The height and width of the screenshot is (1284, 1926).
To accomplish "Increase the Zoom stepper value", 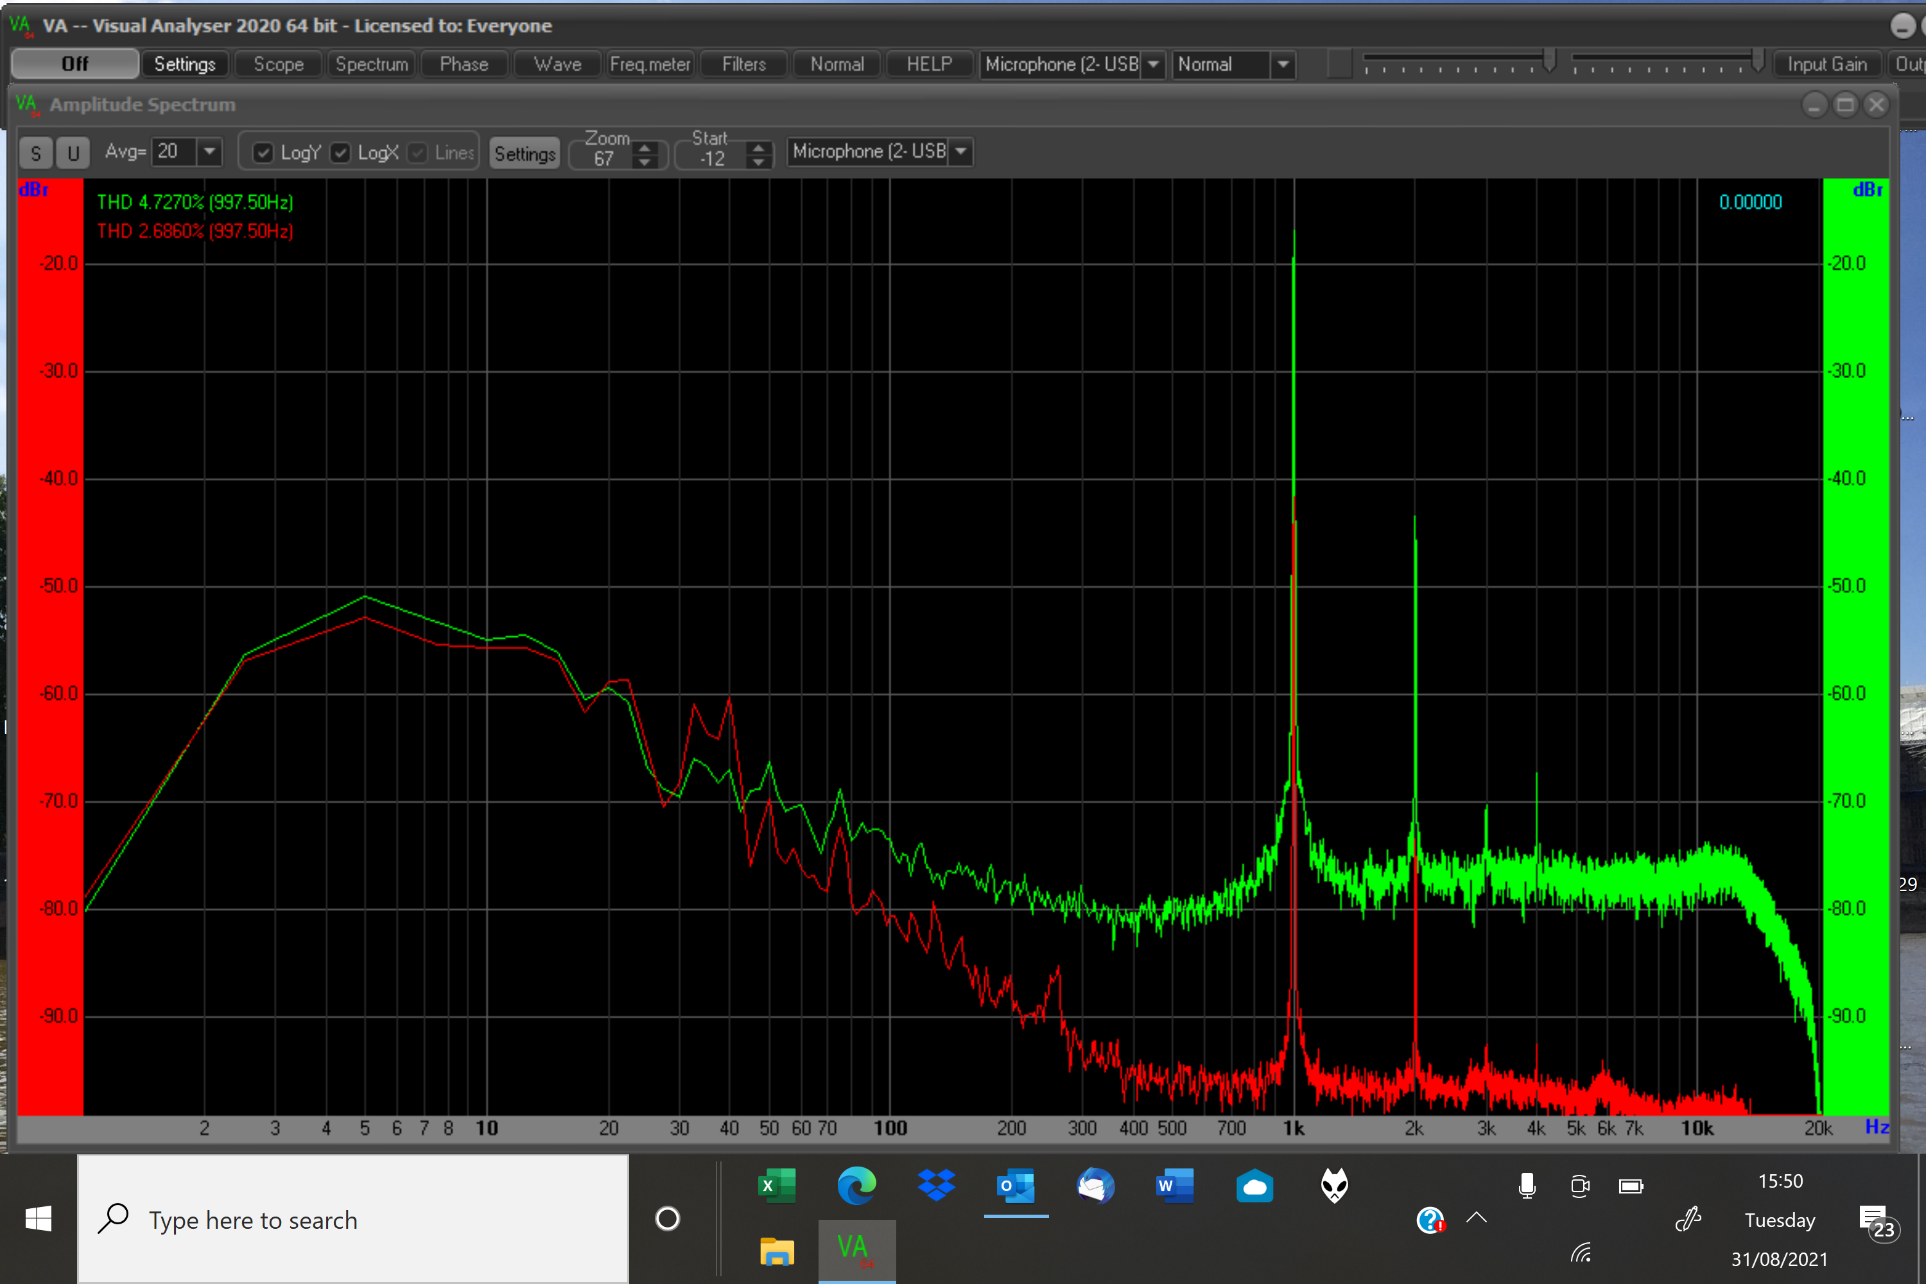I will tap(645, 148).
